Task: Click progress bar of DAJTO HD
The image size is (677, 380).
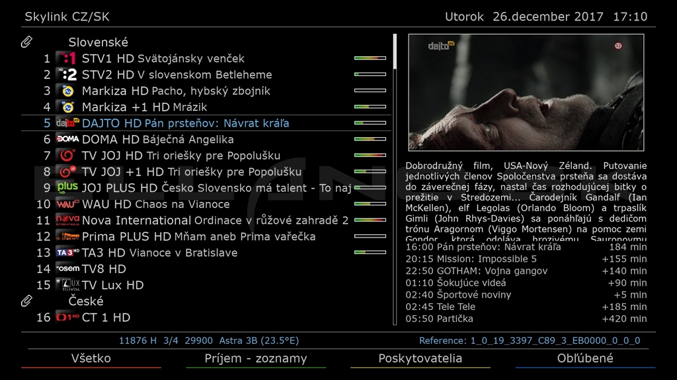Action: 370,123
